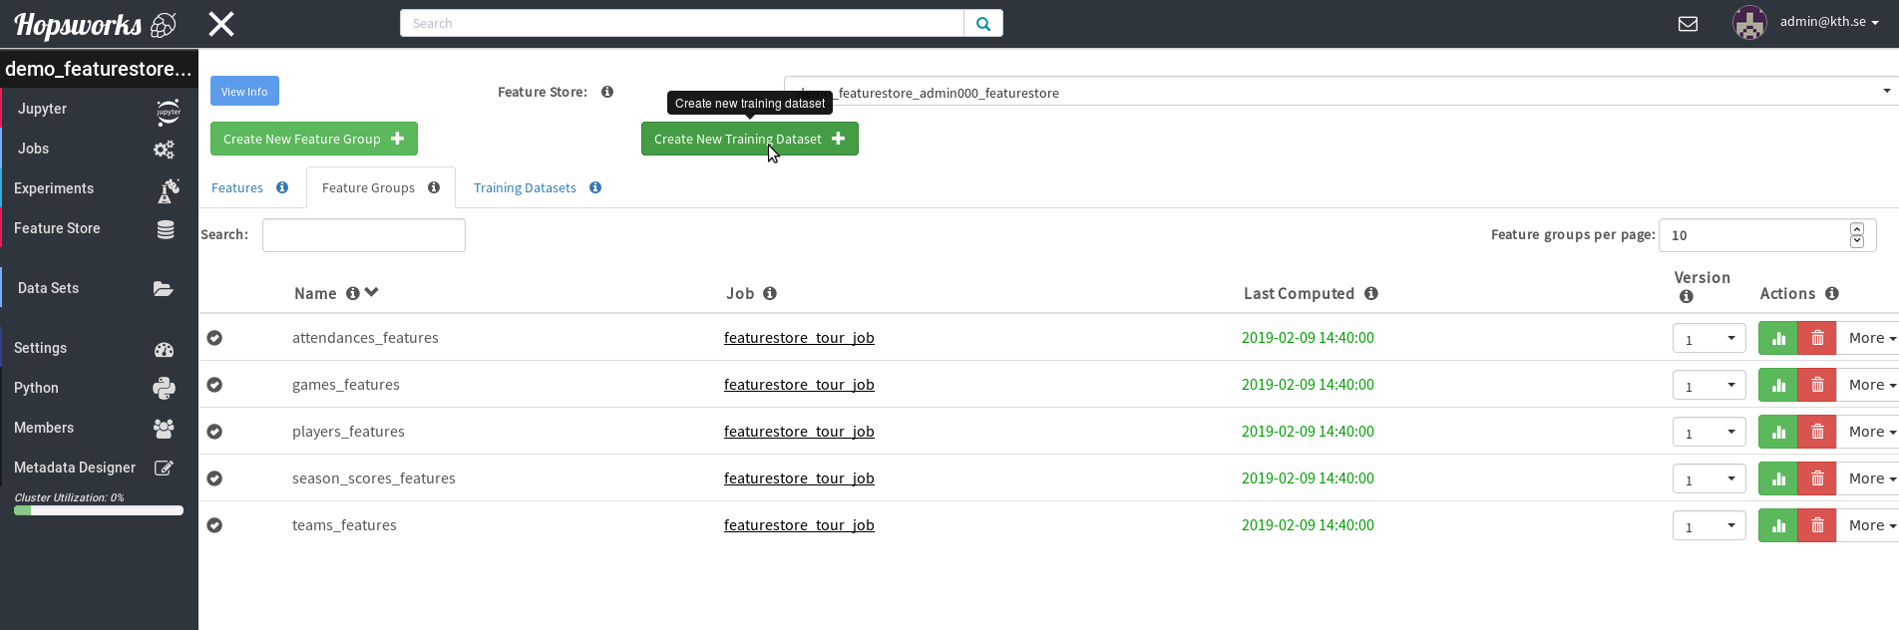
Task: Increase feature groups per page stepper
Action: click(1857, 229)
